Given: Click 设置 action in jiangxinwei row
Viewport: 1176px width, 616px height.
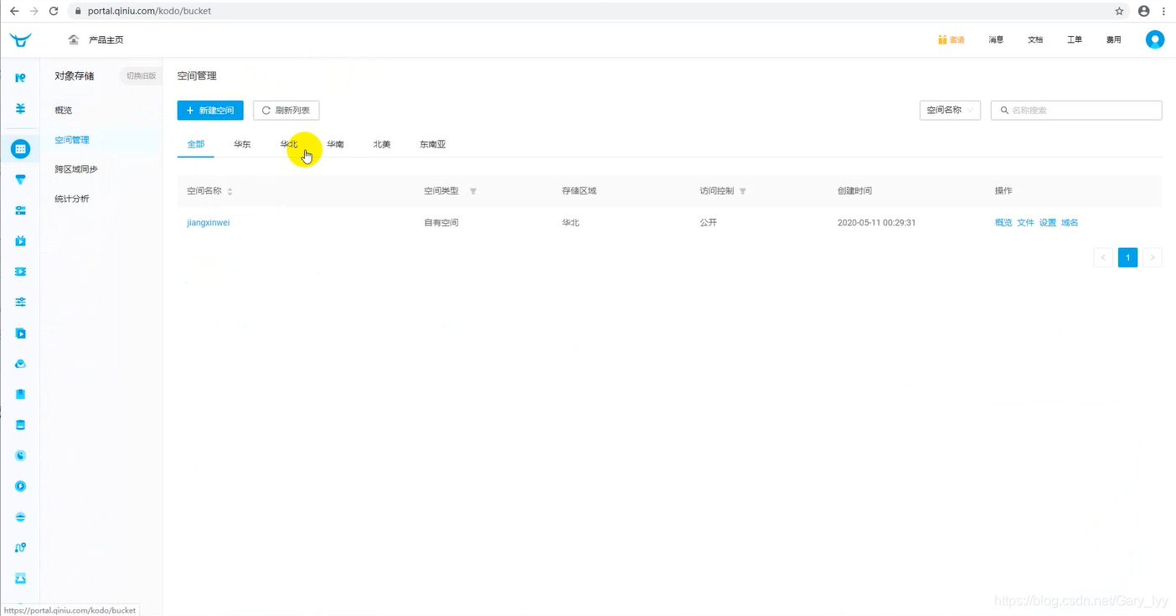Looking at the screenshot, I should click(1048, 223).
